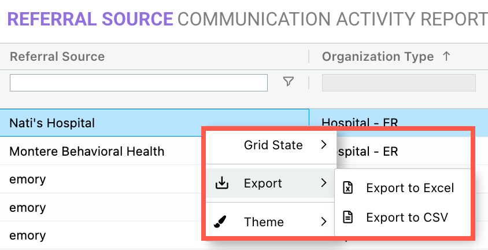Sort by the Referral Source column header
The width and height of the screenshot is (488, 250).
[x=57, y=56]
